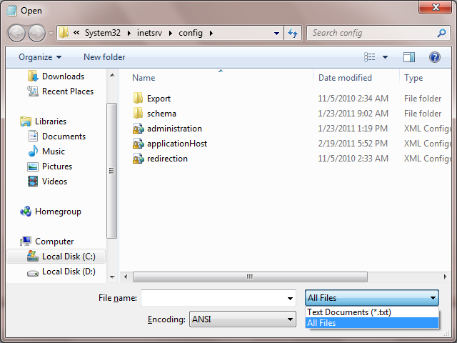Click the Back navigation arrow

tap(17, 33)
